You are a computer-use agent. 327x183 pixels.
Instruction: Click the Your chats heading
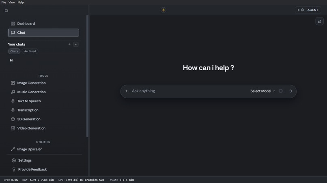point(17,44)
